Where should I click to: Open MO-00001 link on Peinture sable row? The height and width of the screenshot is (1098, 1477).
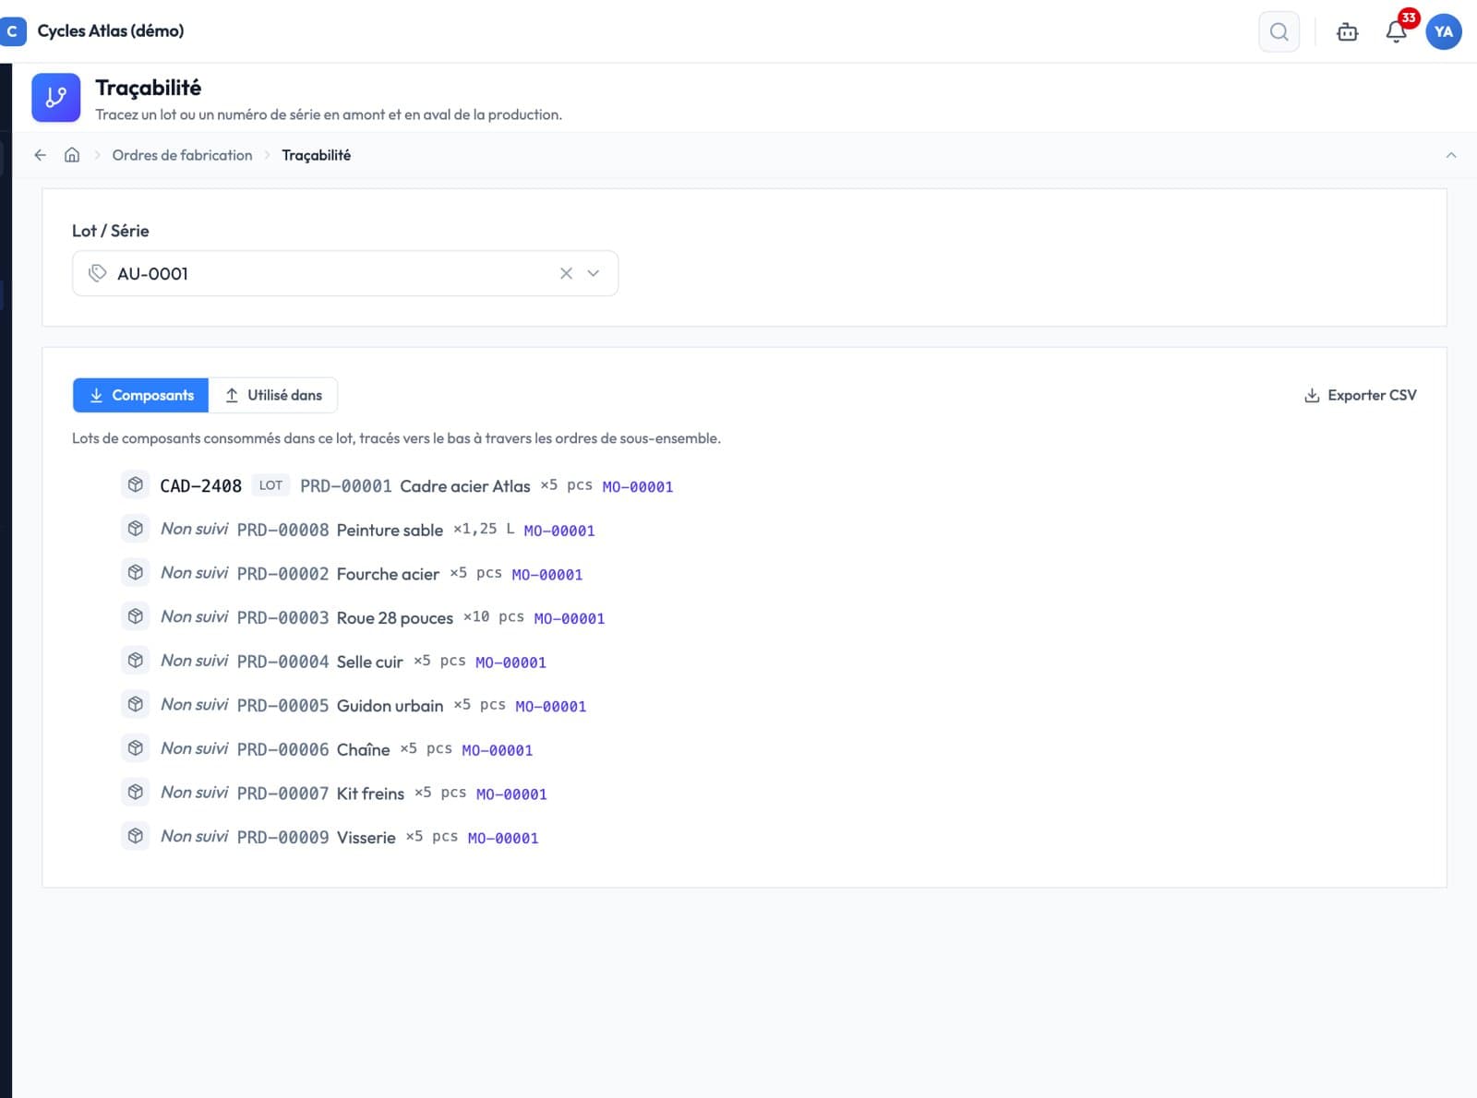coord(559,531)
